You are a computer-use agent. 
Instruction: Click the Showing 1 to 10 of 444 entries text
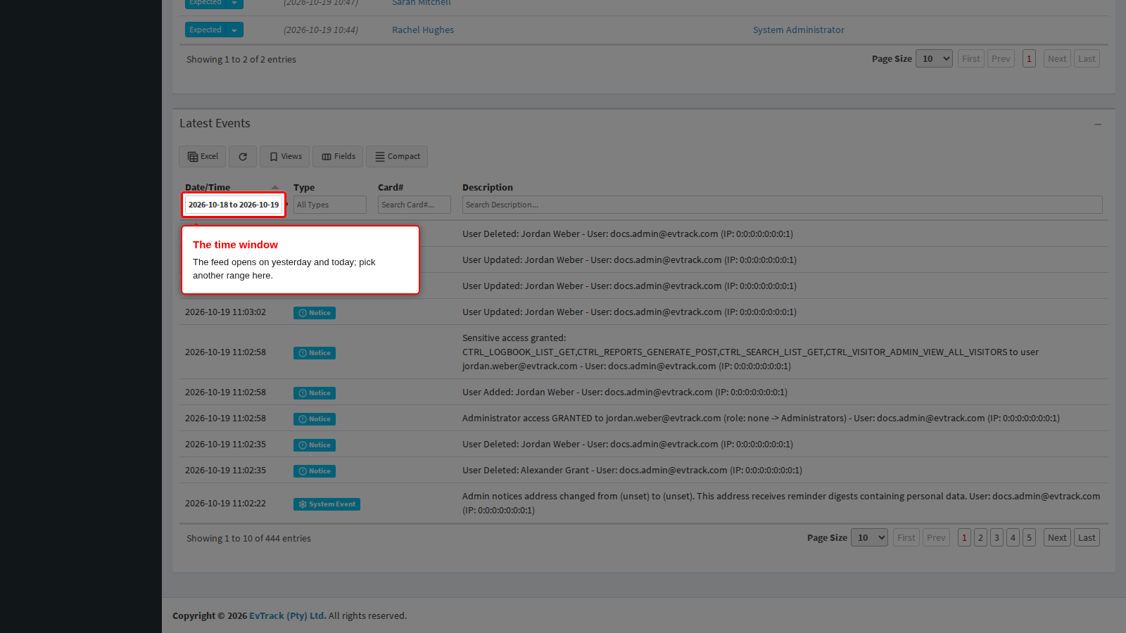(248, 539)
